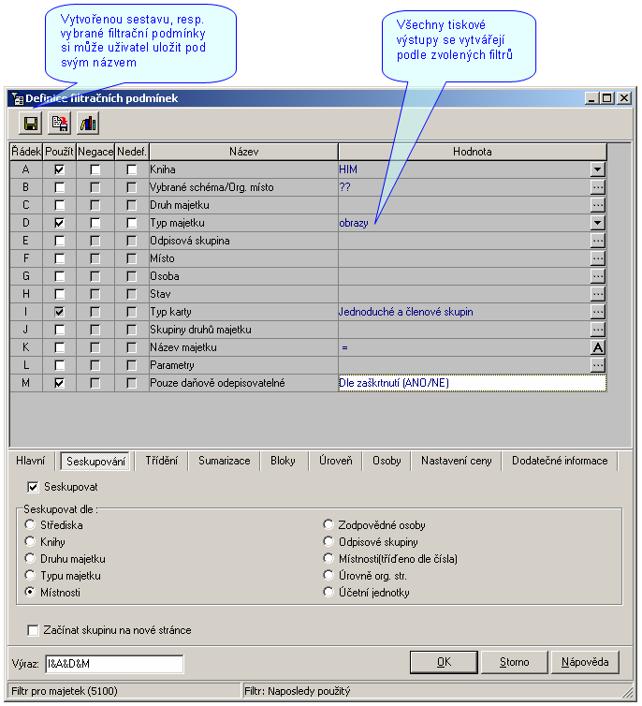Select Typu majetku radio button

click(30, 575)
